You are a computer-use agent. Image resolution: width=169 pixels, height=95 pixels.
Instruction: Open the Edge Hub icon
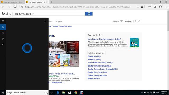tap(149, 7)
